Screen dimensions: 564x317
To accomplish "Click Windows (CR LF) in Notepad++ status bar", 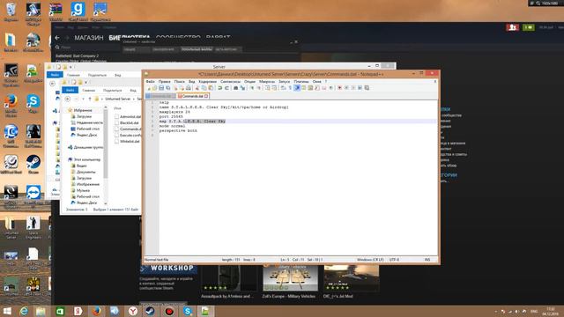I will point(370,260).
